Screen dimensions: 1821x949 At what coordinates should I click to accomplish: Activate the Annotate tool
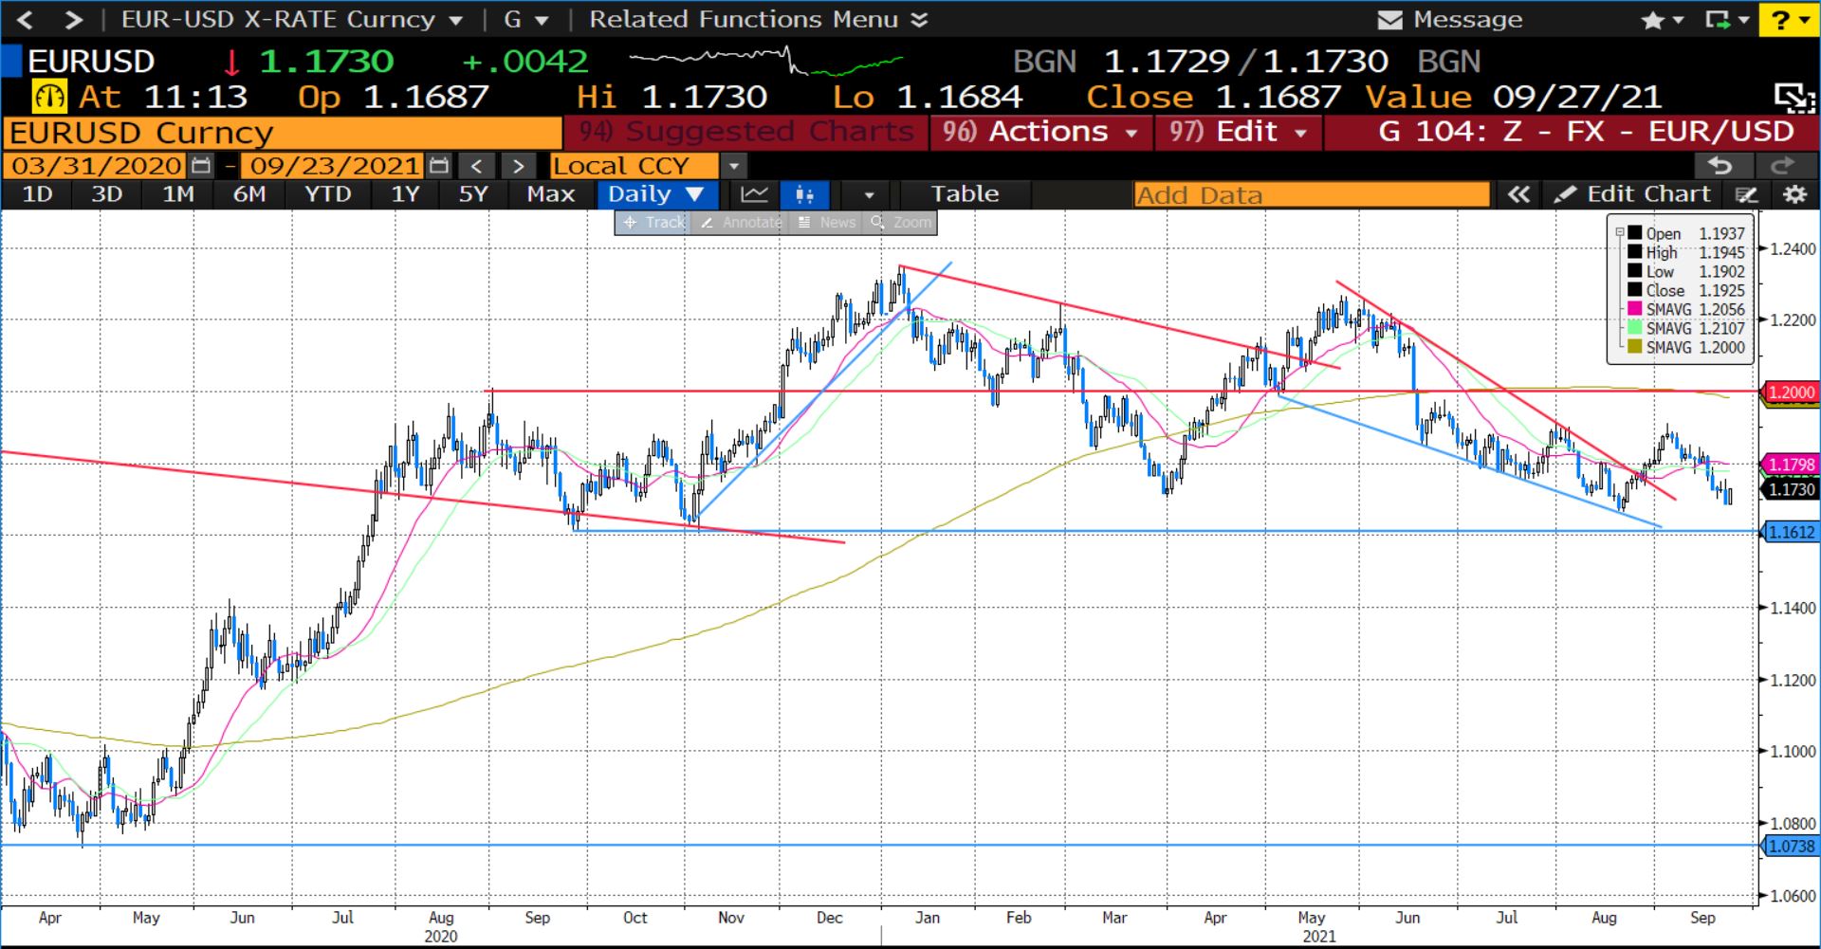pyautogui.click(x=742, y=223)
